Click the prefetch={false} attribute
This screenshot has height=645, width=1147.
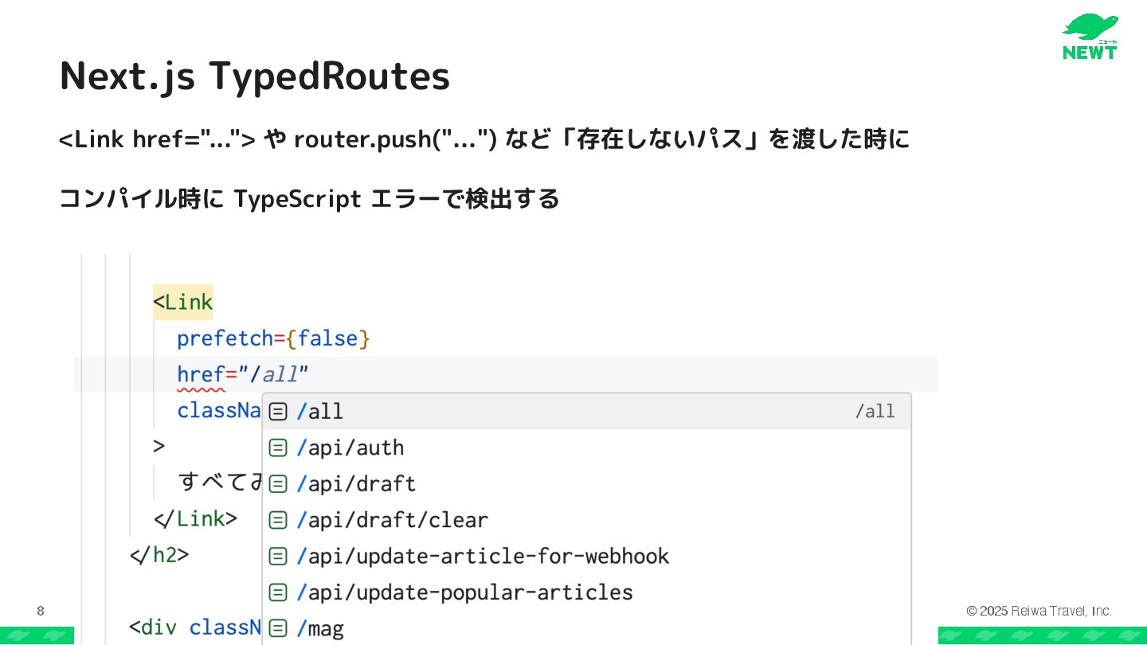[273, 338]
